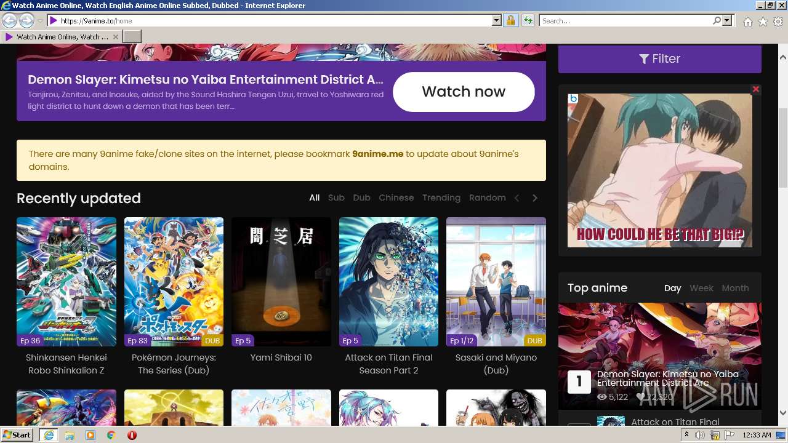
Task: Open the recent pages dropdown arrow
Action: 40,21
